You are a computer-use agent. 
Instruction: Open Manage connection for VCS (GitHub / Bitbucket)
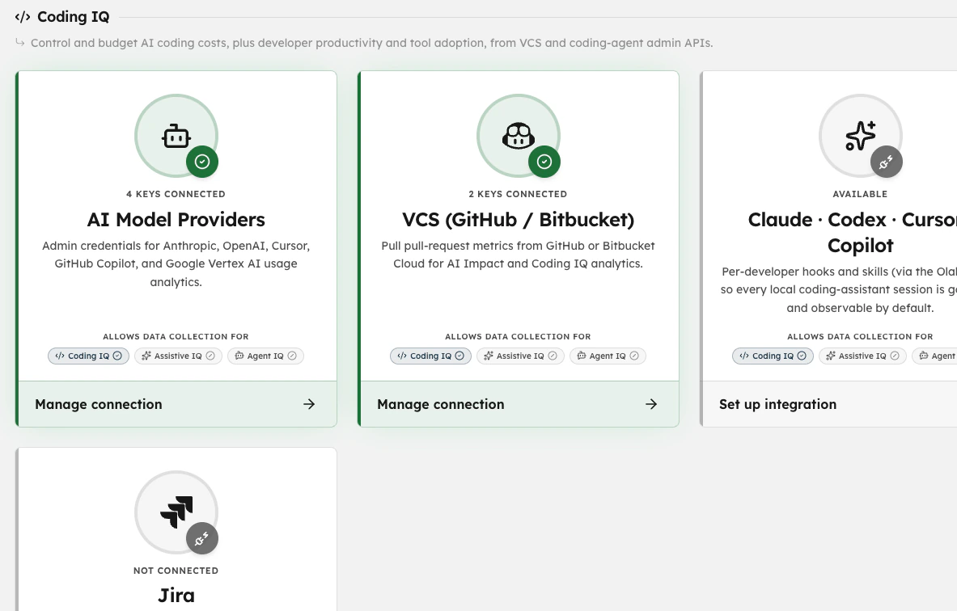[520, 404]
